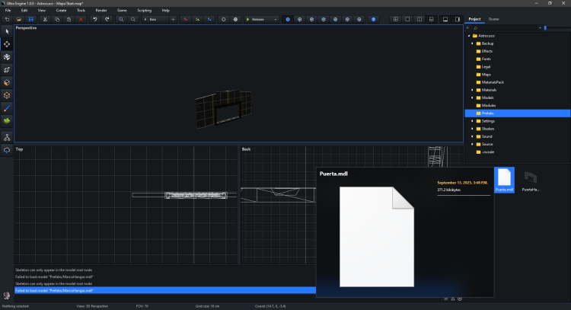Select the Puerta.mdl file thumbnail
This screenshot has width=571, height=310.
coord(503,179)
